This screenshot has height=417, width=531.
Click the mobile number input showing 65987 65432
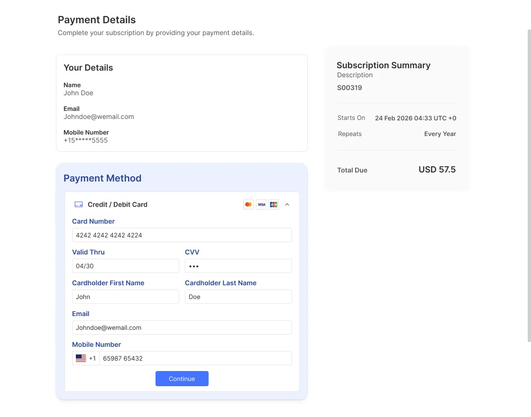(x=194, y=358)
